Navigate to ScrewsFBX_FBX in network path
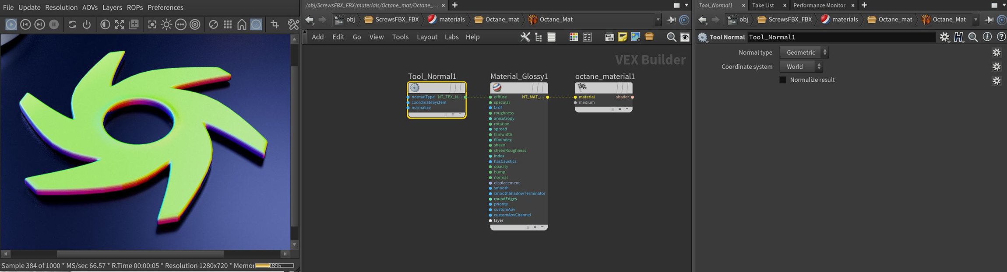Image resolution: width=1007 pixels, height=272 pixels. pyautogui.click(x=396, y=19)
